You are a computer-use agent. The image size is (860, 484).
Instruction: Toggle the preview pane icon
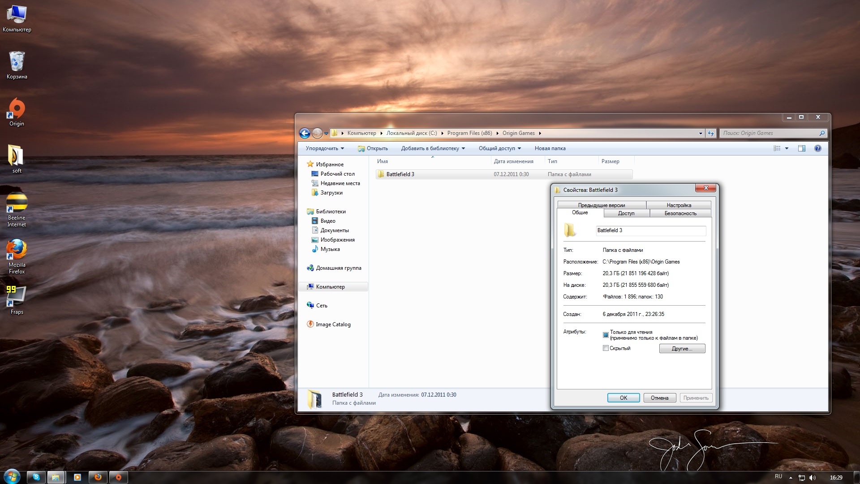coord(801,148)
